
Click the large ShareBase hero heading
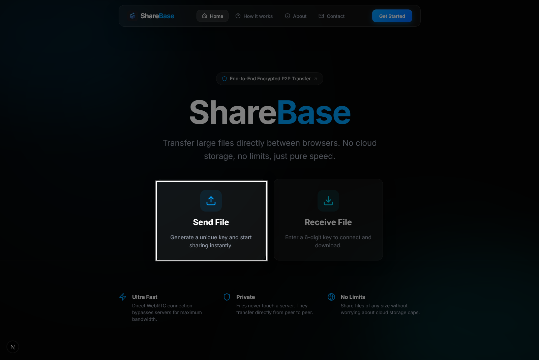coord(270,112)
